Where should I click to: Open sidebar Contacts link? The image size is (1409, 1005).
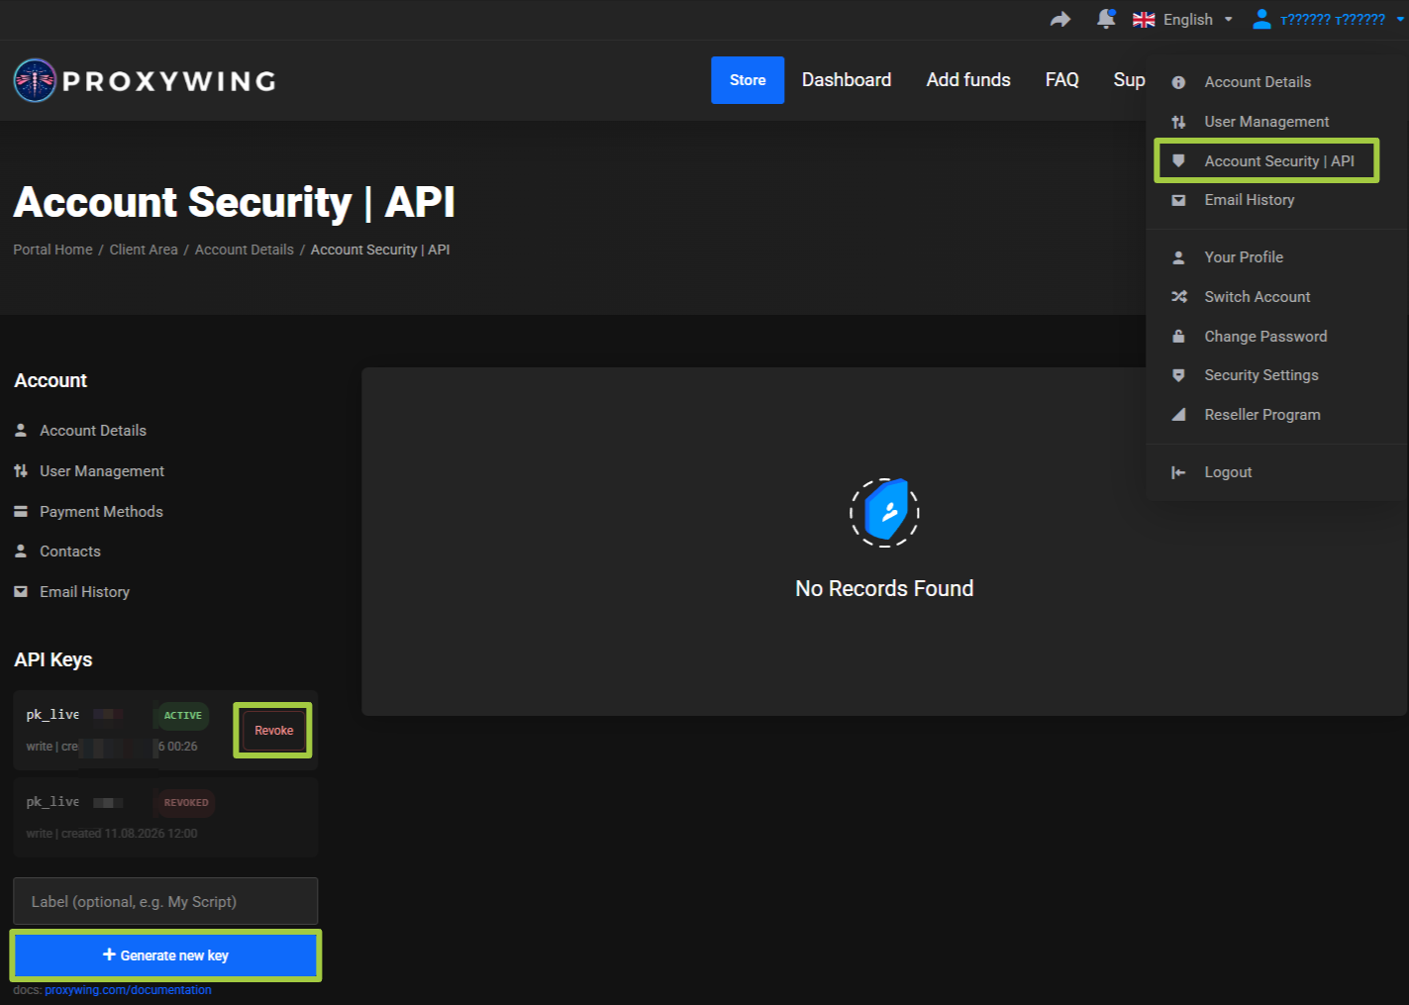click(70, 552)
